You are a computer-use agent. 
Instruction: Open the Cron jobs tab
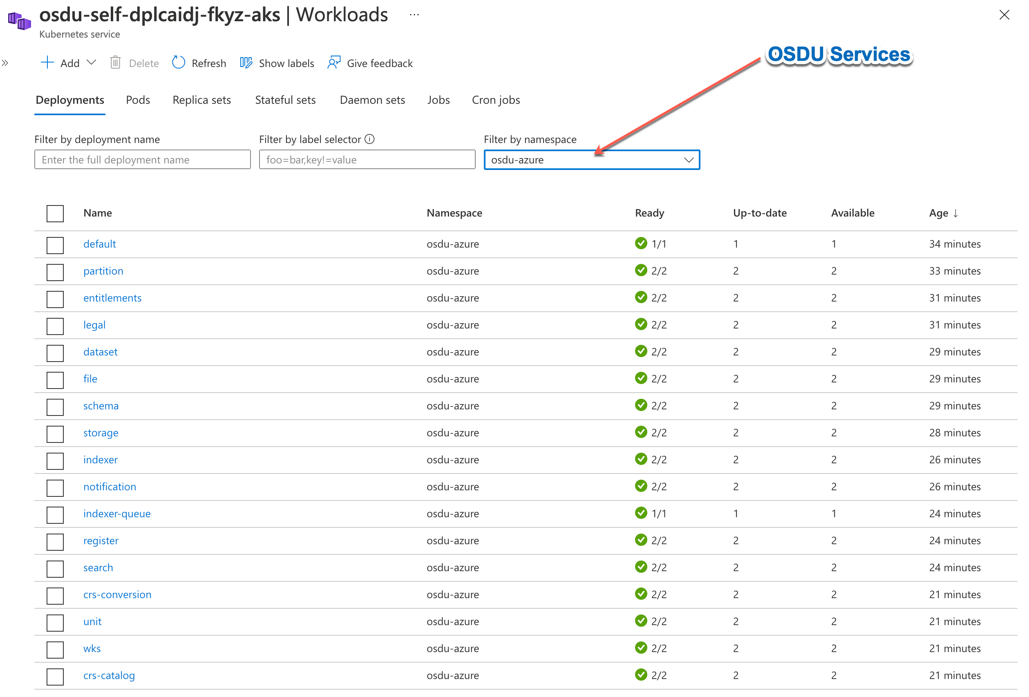point(495,100)
